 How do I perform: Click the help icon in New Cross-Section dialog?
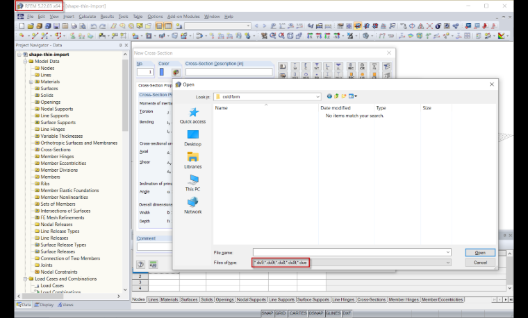click(141, 265)
